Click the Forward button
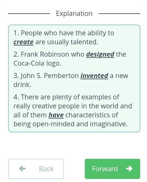 [112, 169]
